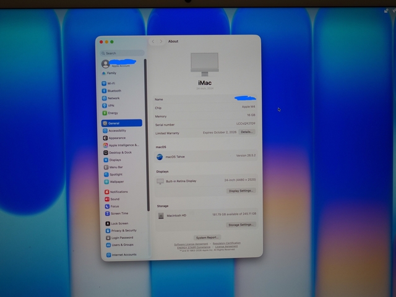
Task: Open Apple Intelligence icon in sidebar
Action: click(106, 145)
